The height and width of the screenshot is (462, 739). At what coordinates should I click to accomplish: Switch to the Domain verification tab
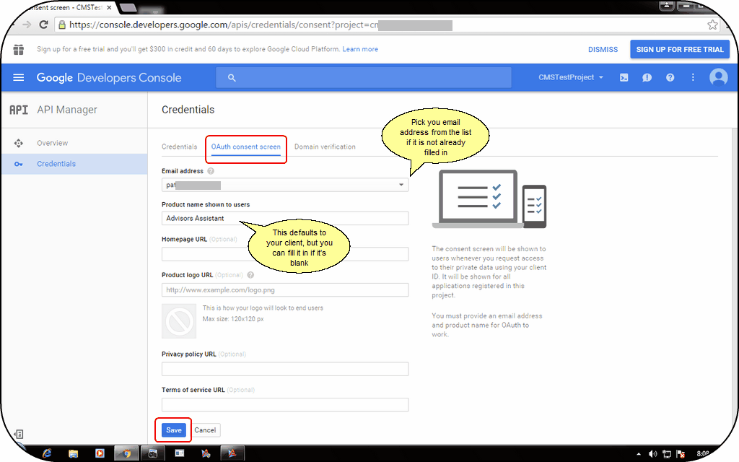coord(325,146)
